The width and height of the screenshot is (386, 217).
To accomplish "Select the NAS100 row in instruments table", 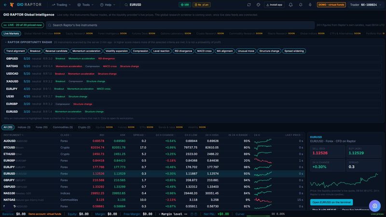I will [153, 193].
